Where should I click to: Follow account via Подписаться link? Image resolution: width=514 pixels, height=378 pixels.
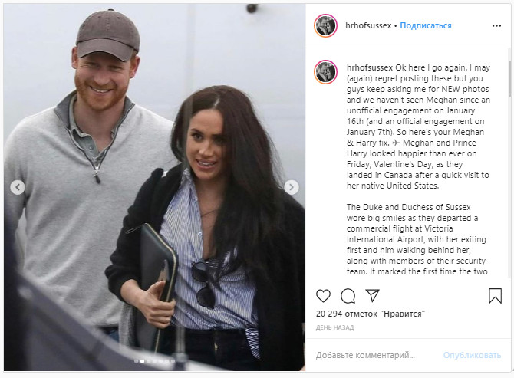click(426, 25)
